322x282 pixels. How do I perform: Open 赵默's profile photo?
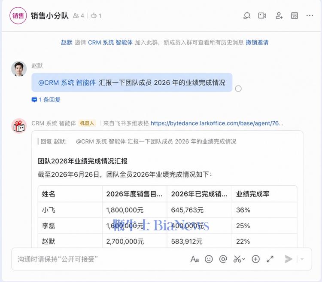click(19, 69)
